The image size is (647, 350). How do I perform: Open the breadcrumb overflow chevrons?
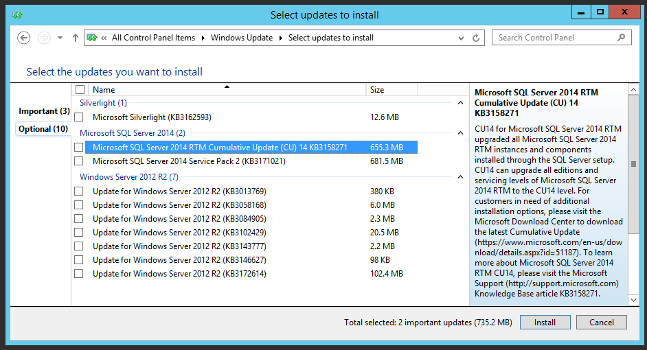pyautogui.click(x=104, y=38)
